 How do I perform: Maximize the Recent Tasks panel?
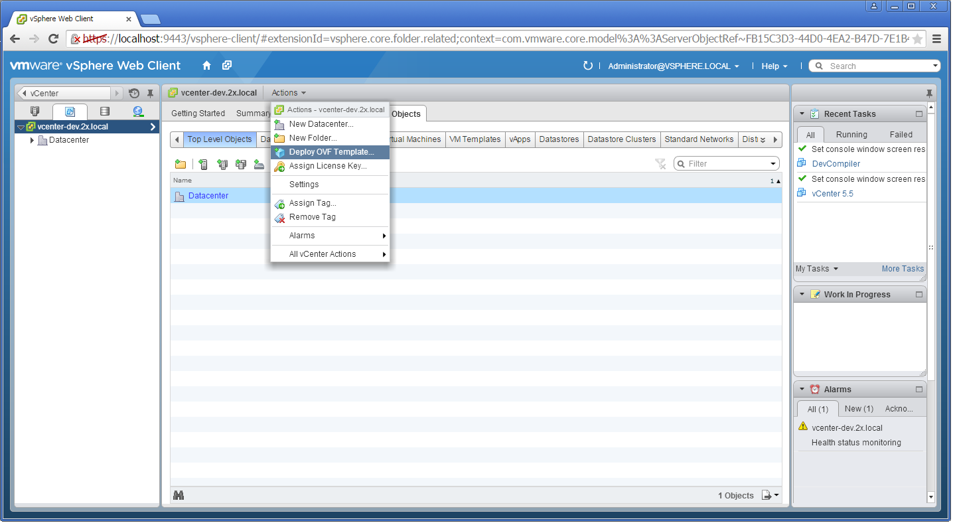[x=919, y=114]
